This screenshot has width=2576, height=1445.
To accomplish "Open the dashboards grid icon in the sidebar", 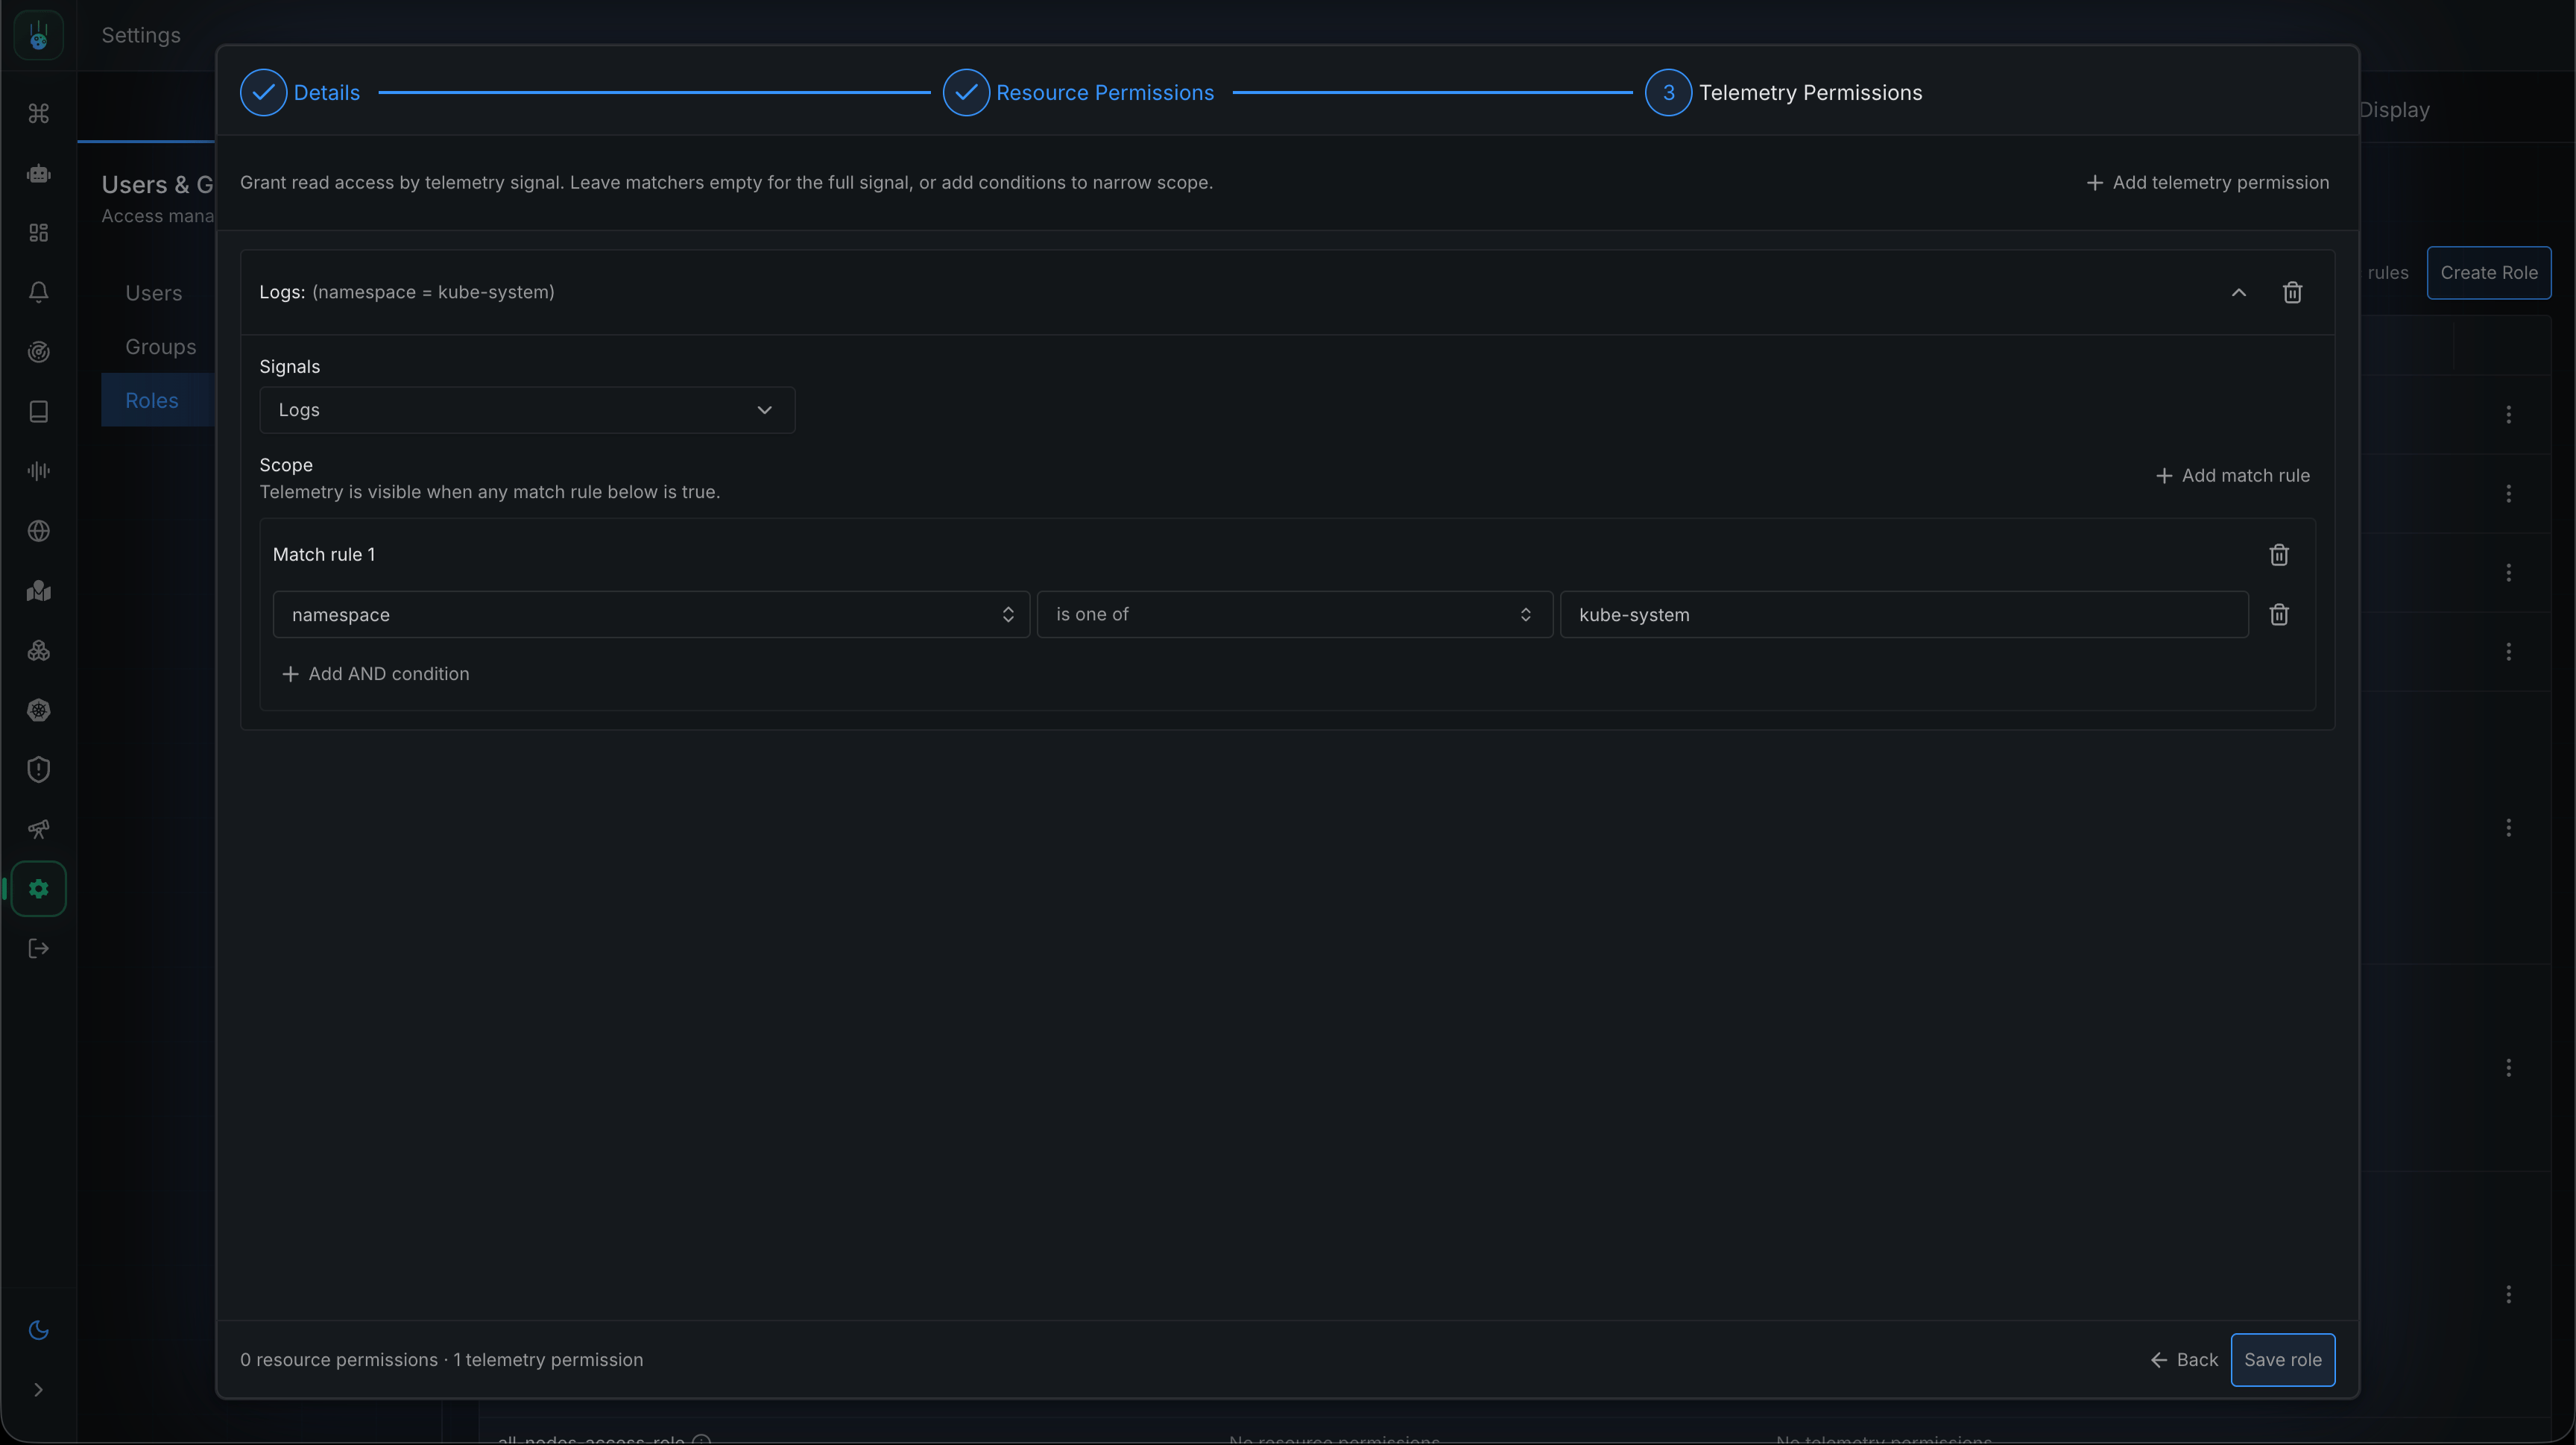I will (38, 233).
